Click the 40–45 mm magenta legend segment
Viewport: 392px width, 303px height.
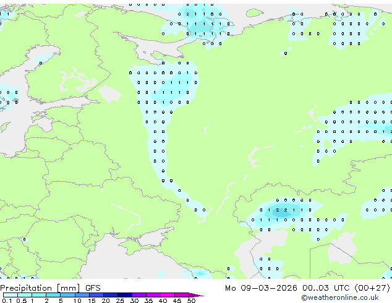coord(168,295)
